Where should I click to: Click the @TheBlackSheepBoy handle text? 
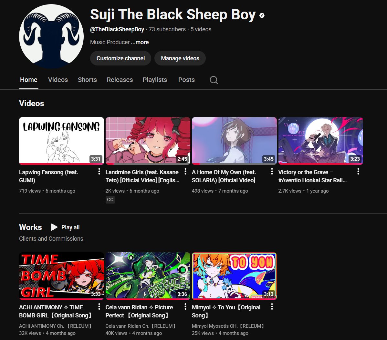click(117, 29)
